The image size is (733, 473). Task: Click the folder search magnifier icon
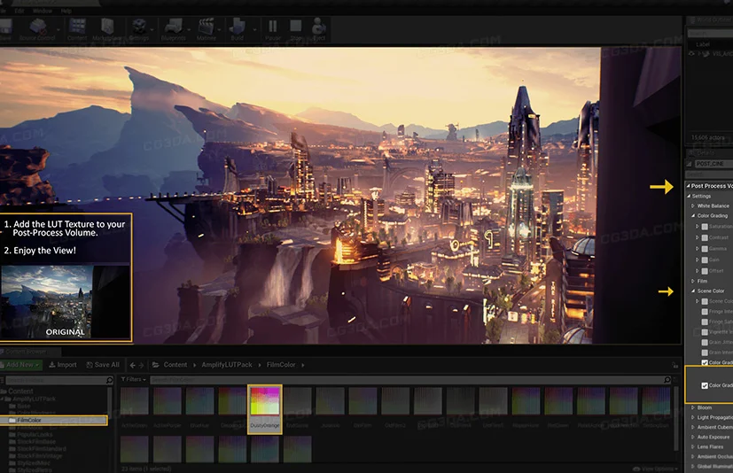[x=109, y=381]
